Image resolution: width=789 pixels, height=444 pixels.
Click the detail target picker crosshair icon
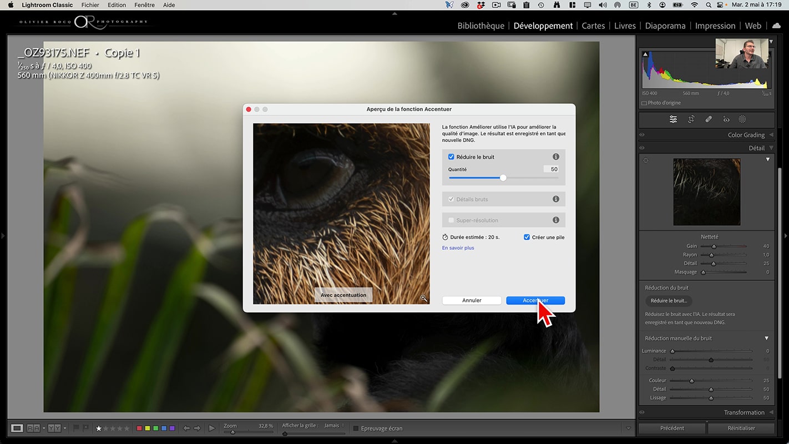(x=646, y=160)
